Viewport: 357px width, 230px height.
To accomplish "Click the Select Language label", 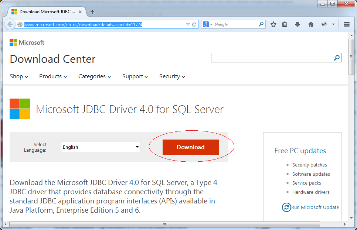I will coord(35,147).
